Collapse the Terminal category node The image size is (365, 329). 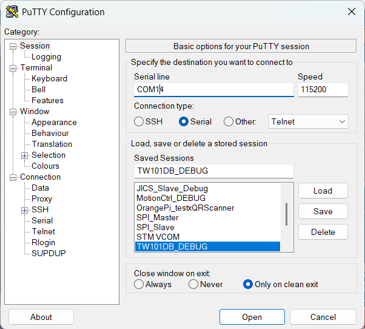(x=13, y=68)
